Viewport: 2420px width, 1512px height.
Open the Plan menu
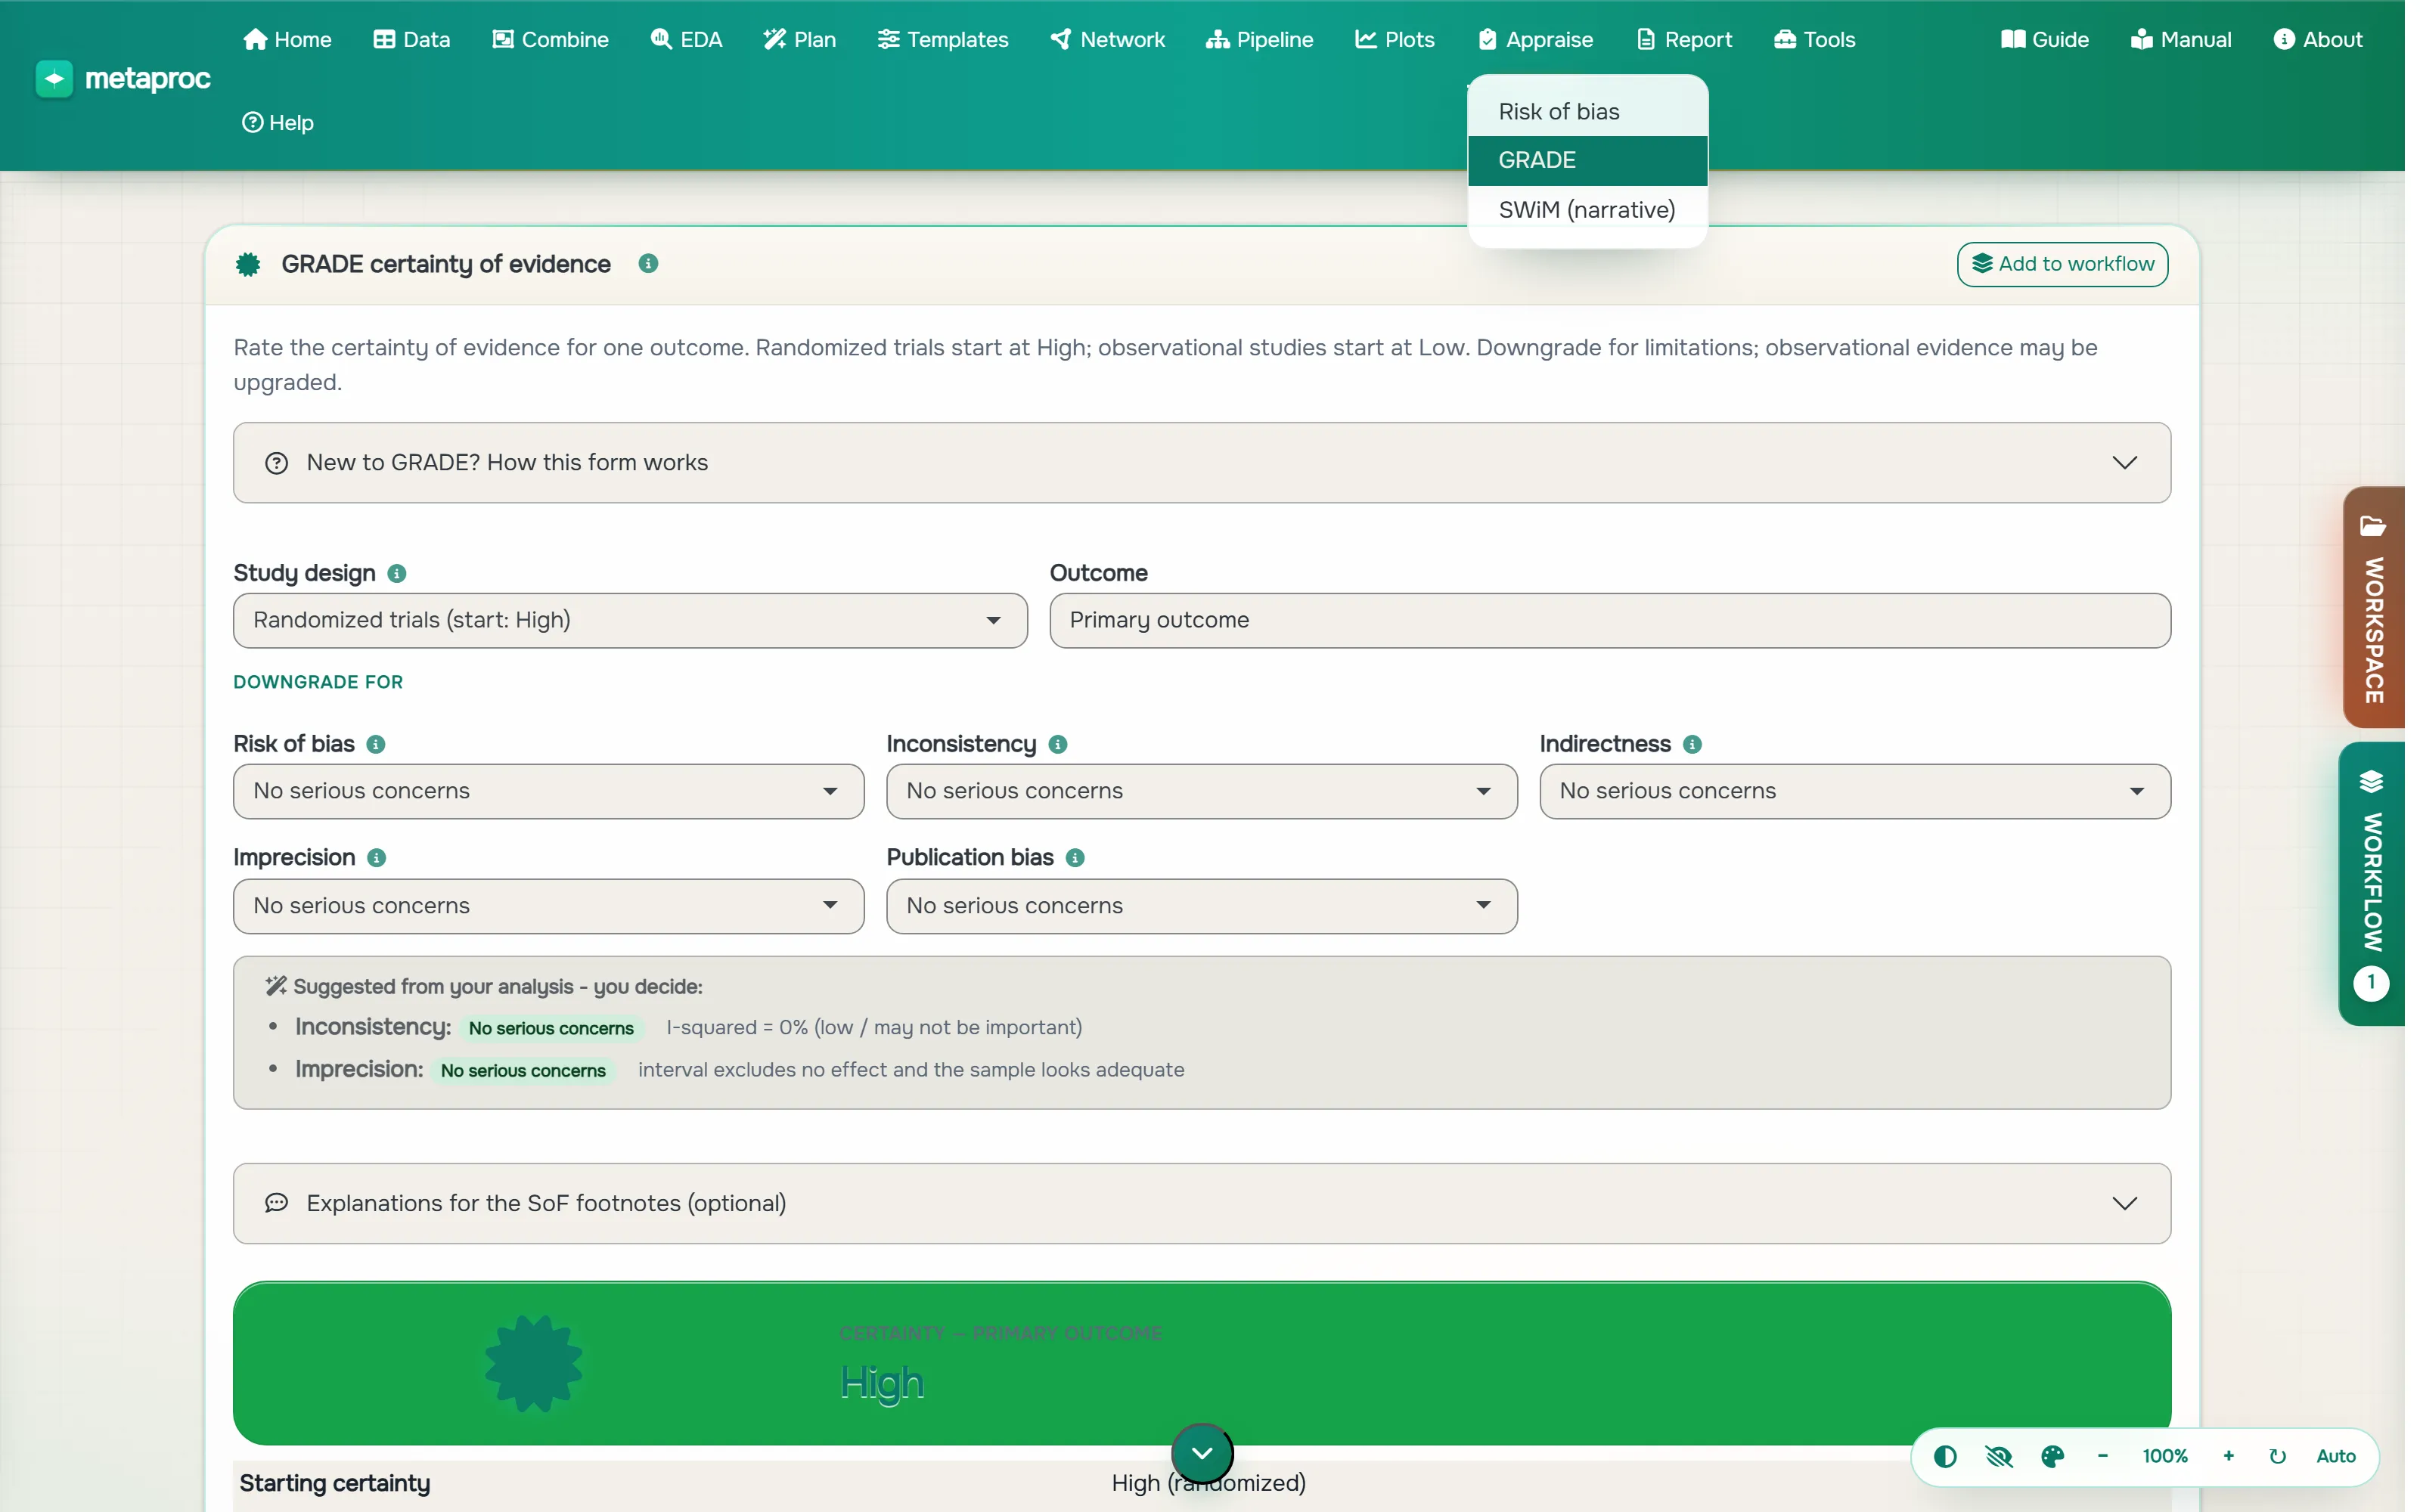click(x=799, y=40)
